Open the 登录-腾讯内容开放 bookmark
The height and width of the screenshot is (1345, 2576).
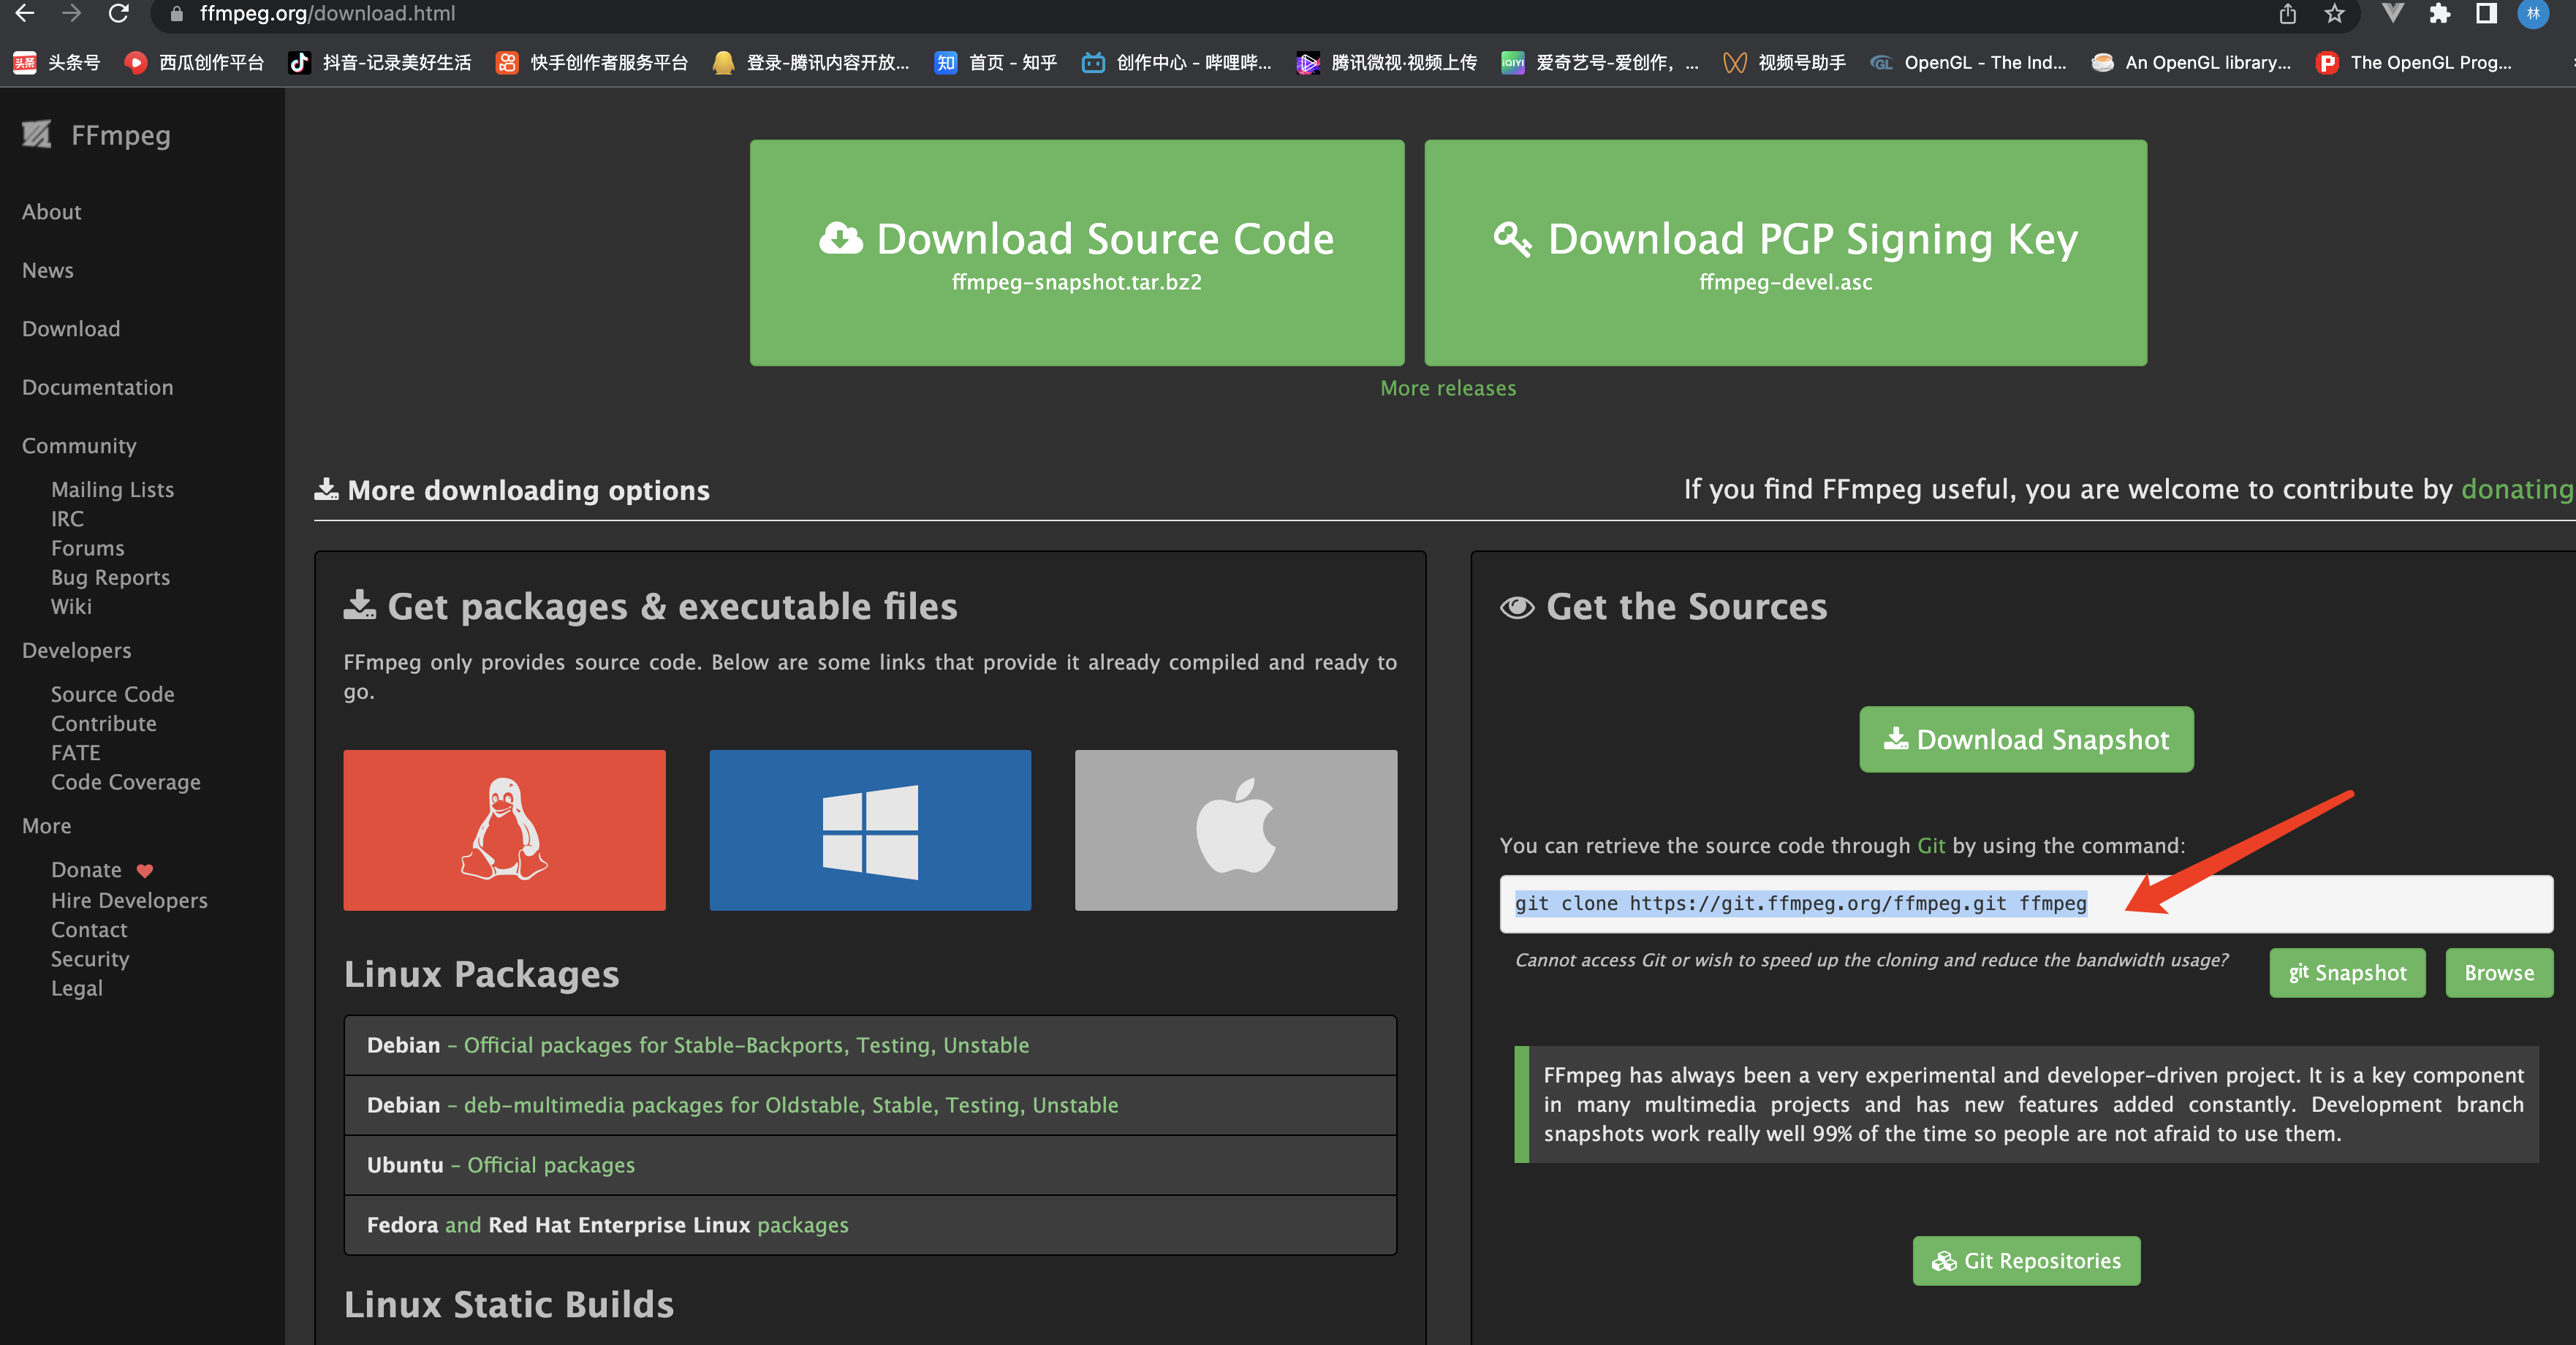point(811,62)
